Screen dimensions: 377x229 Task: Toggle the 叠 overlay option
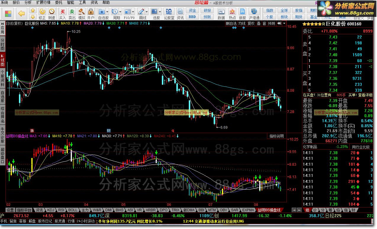click(259, 23)
